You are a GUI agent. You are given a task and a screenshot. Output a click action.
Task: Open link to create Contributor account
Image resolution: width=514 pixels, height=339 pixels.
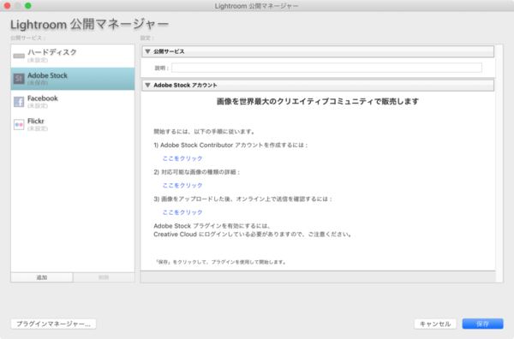(x=182, y=158)
